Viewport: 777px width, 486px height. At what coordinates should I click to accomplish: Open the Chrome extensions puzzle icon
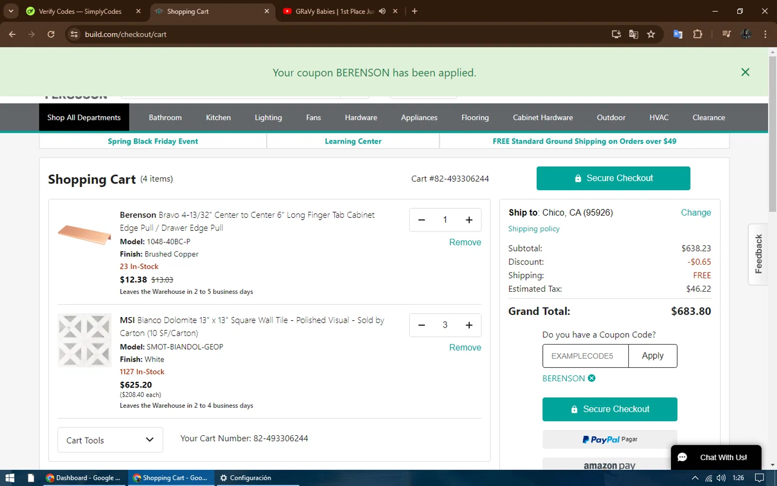[698, 34]
